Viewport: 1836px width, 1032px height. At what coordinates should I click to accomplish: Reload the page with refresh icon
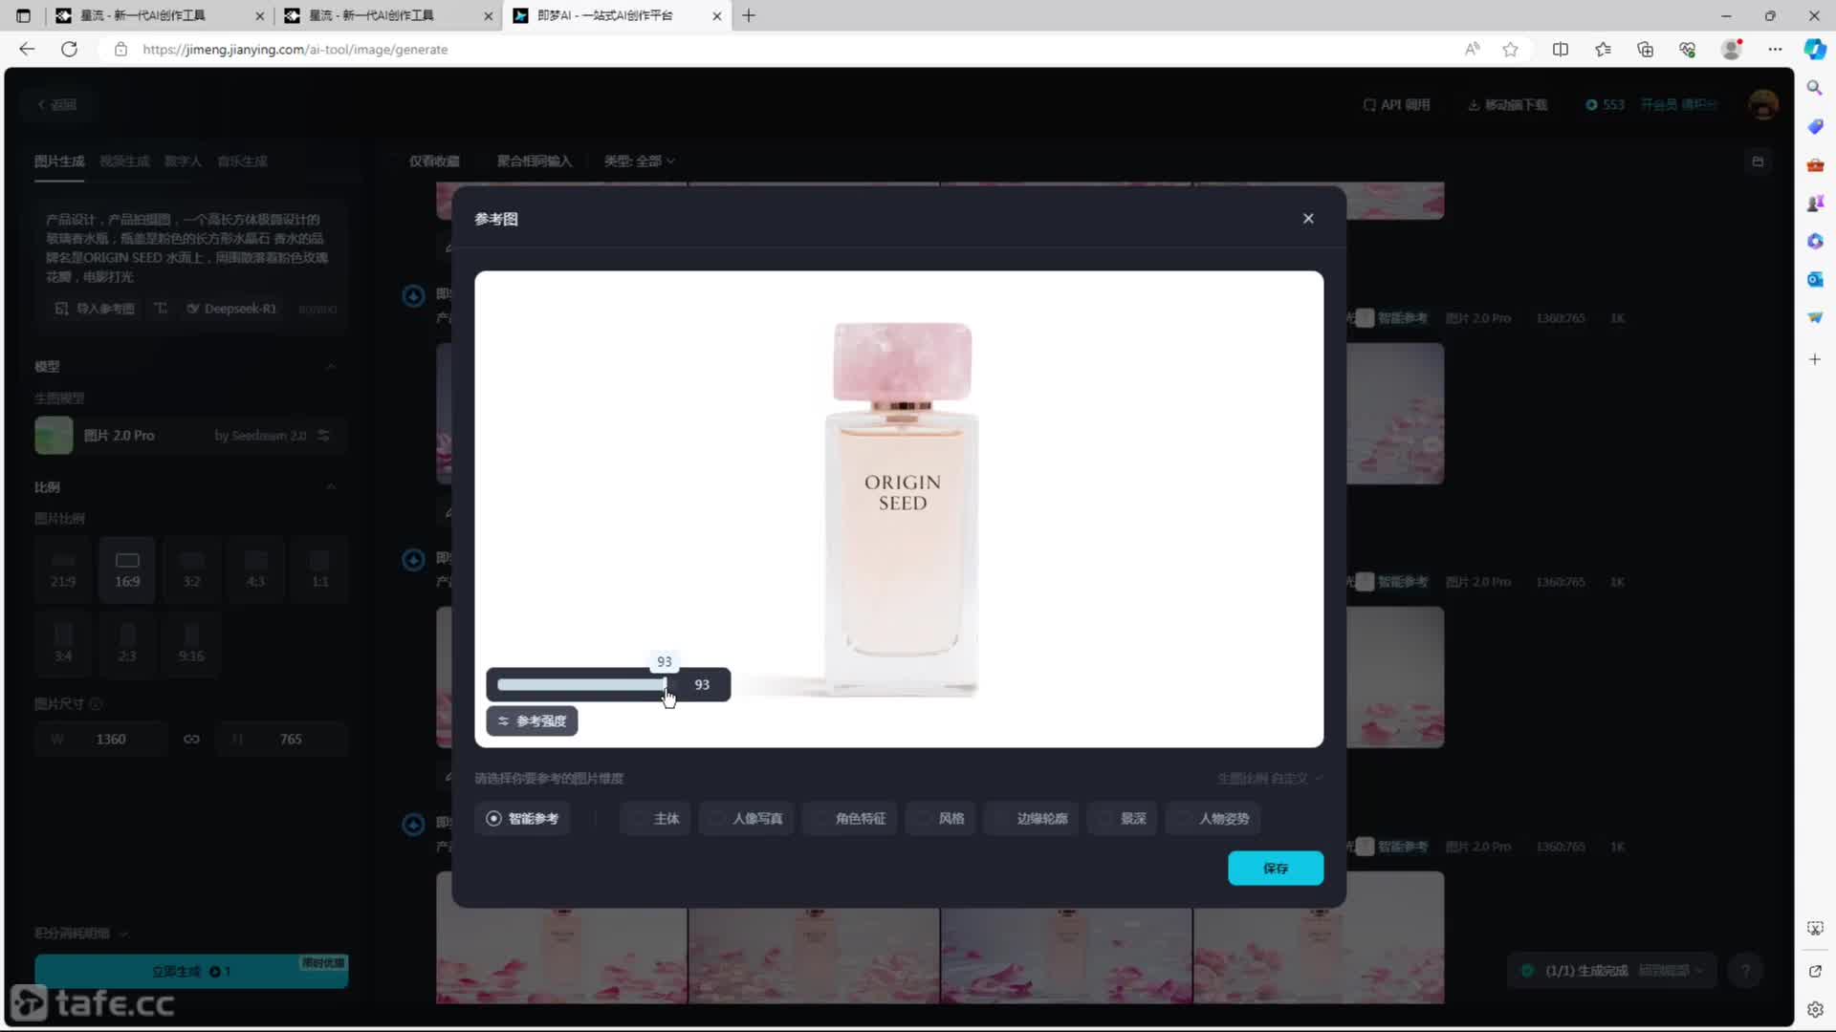coord(69,49)
